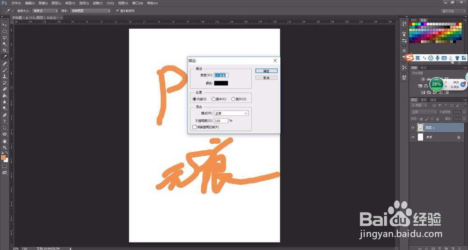Open the Character panel icon
The width and height of the screenshot is (468, 250).
404,51
